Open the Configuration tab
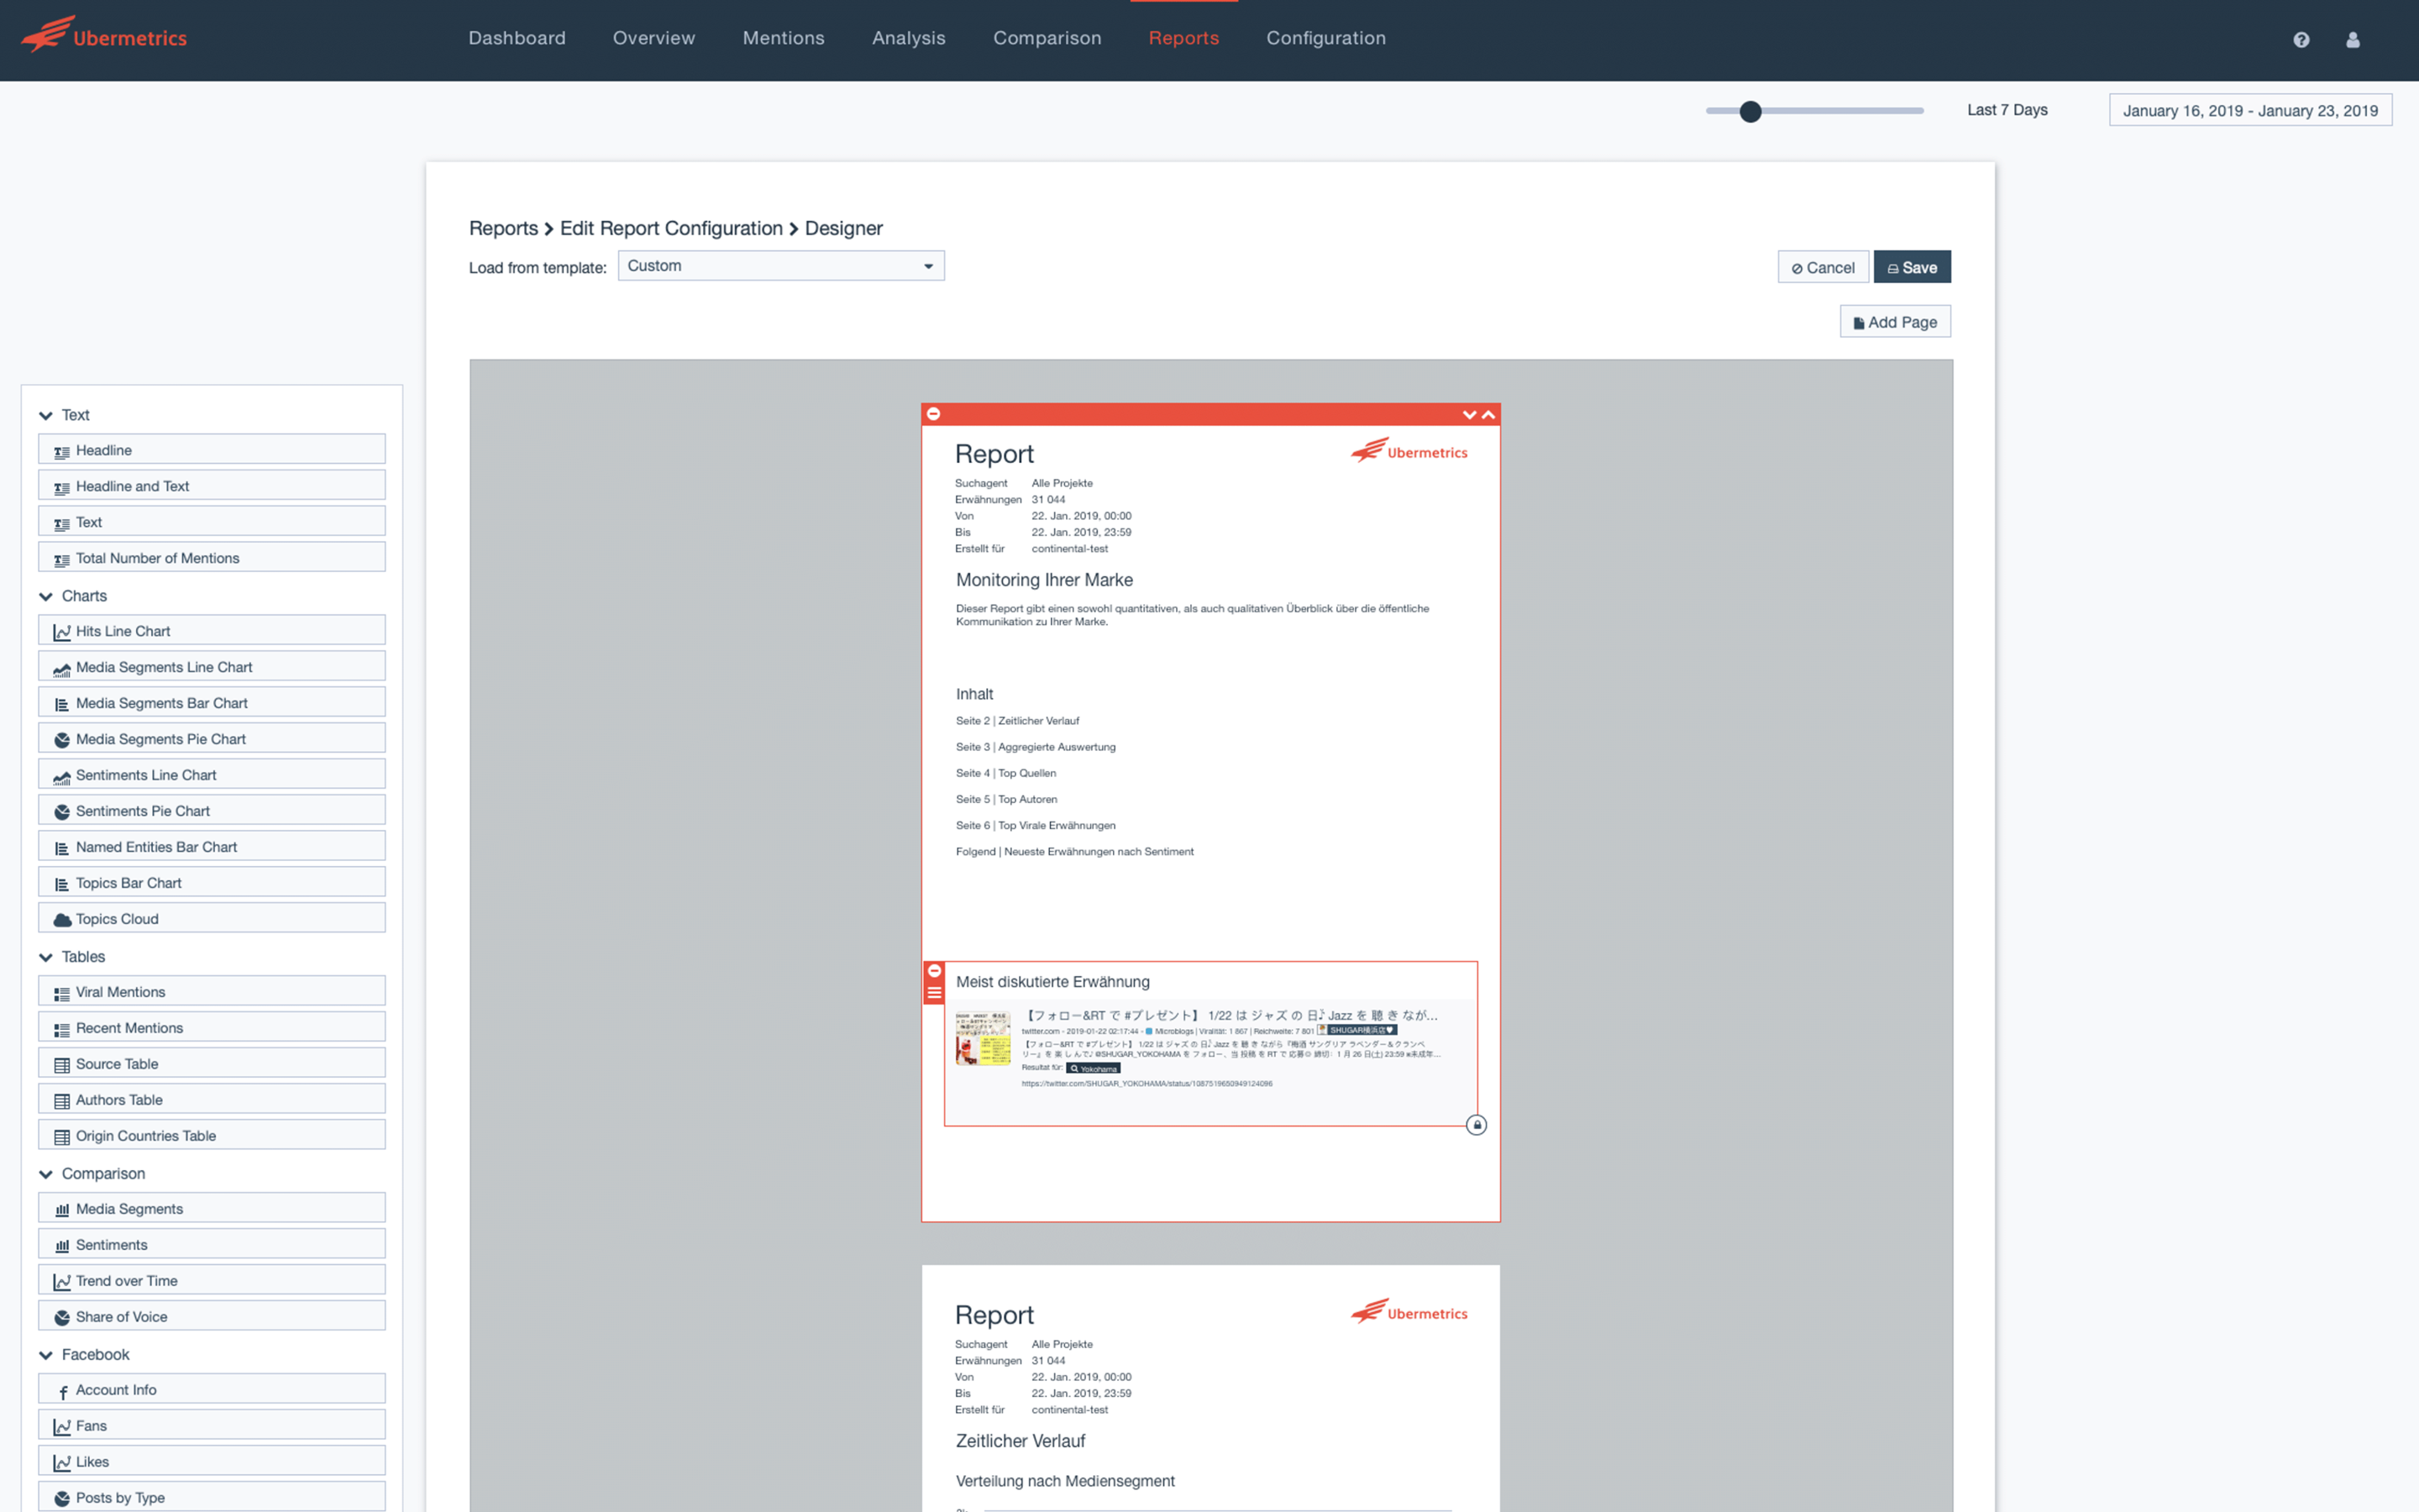The width and height of the screenshot is (2419, 1512). (1326, 38)
